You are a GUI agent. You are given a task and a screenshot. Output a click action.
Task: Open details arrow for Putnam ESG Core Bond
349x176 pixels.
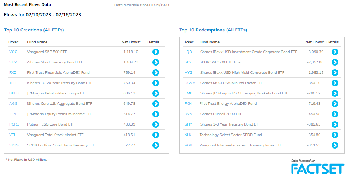(x=155, y=124)
